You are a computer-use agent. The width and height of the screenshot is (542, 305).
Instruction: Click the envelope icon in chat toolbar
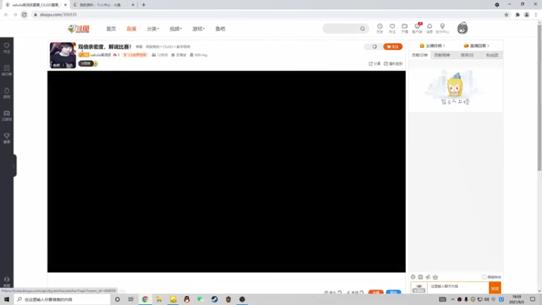(420, 277)
